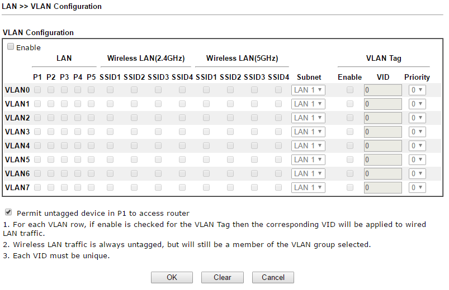Image resolution: width=449 pixels, height=290 pixels.
Task: Tick the P3 box for VLAN2
Action: [64, 117]
